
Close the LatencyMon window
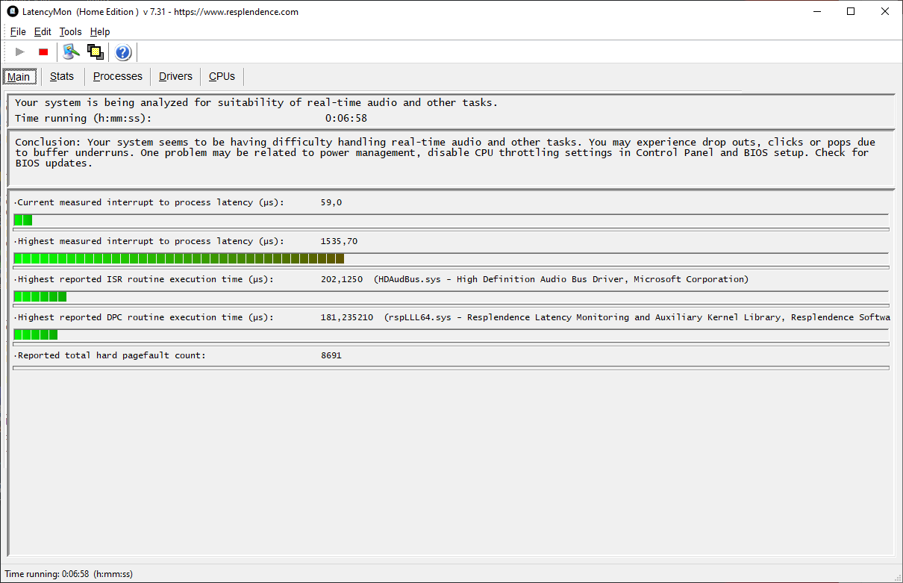pyautogui.click(x=886, y=11)
